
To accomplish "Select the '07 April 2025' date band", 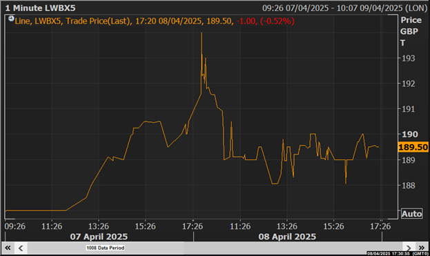I will pos(99,237).
